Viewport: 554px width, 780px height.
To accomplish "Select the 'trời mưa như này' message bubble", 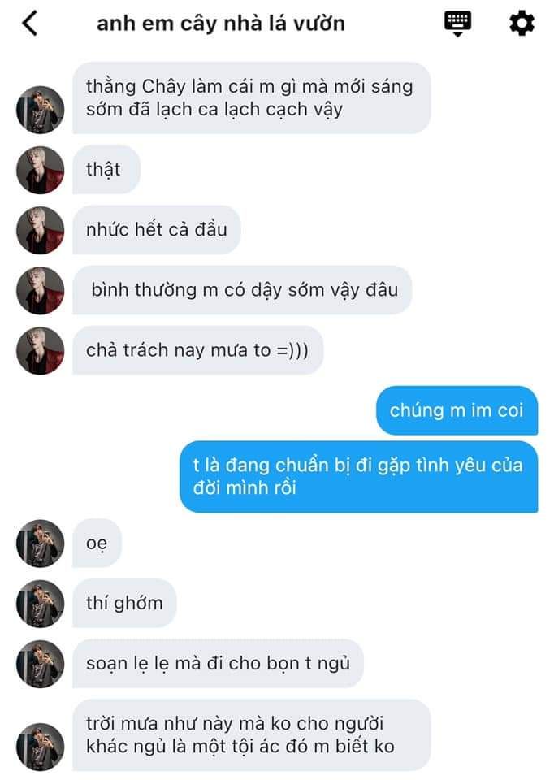I will (252, 735).
